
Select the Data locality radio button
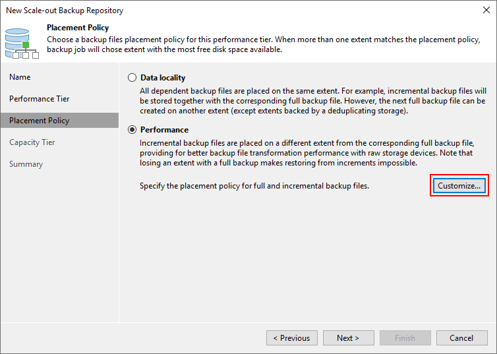(x=132, y=78)
